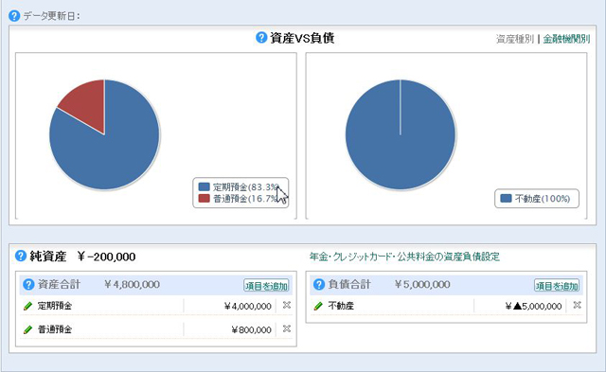Delete the 定期預金 row

point(286,305)
